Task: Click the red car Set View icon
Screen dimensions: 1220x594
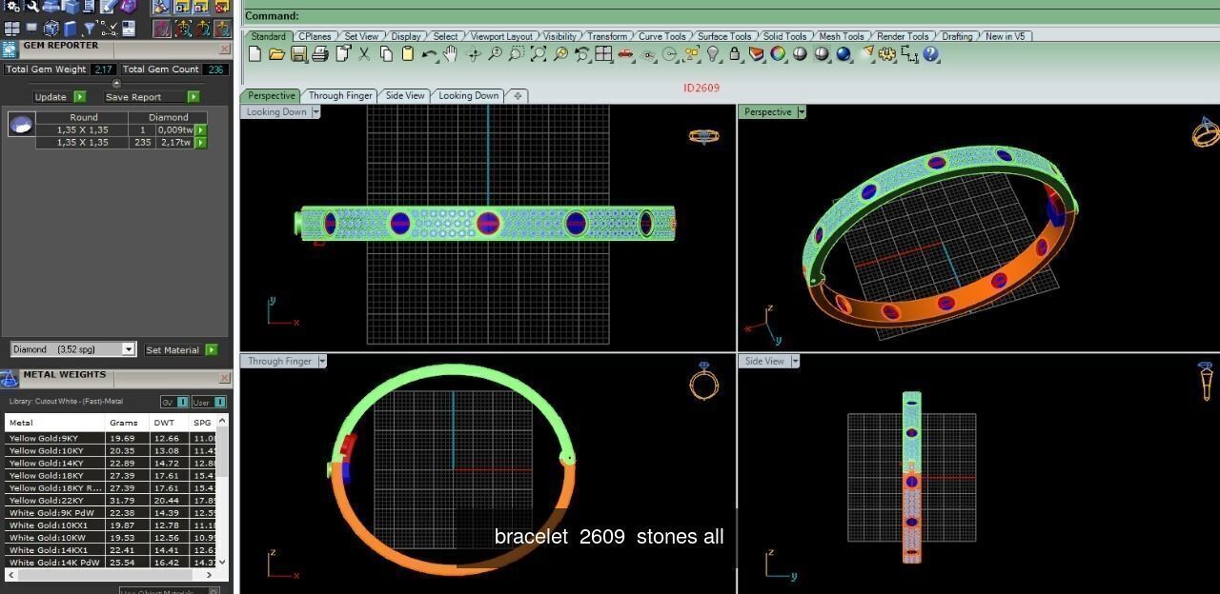Action: point(624,54)
